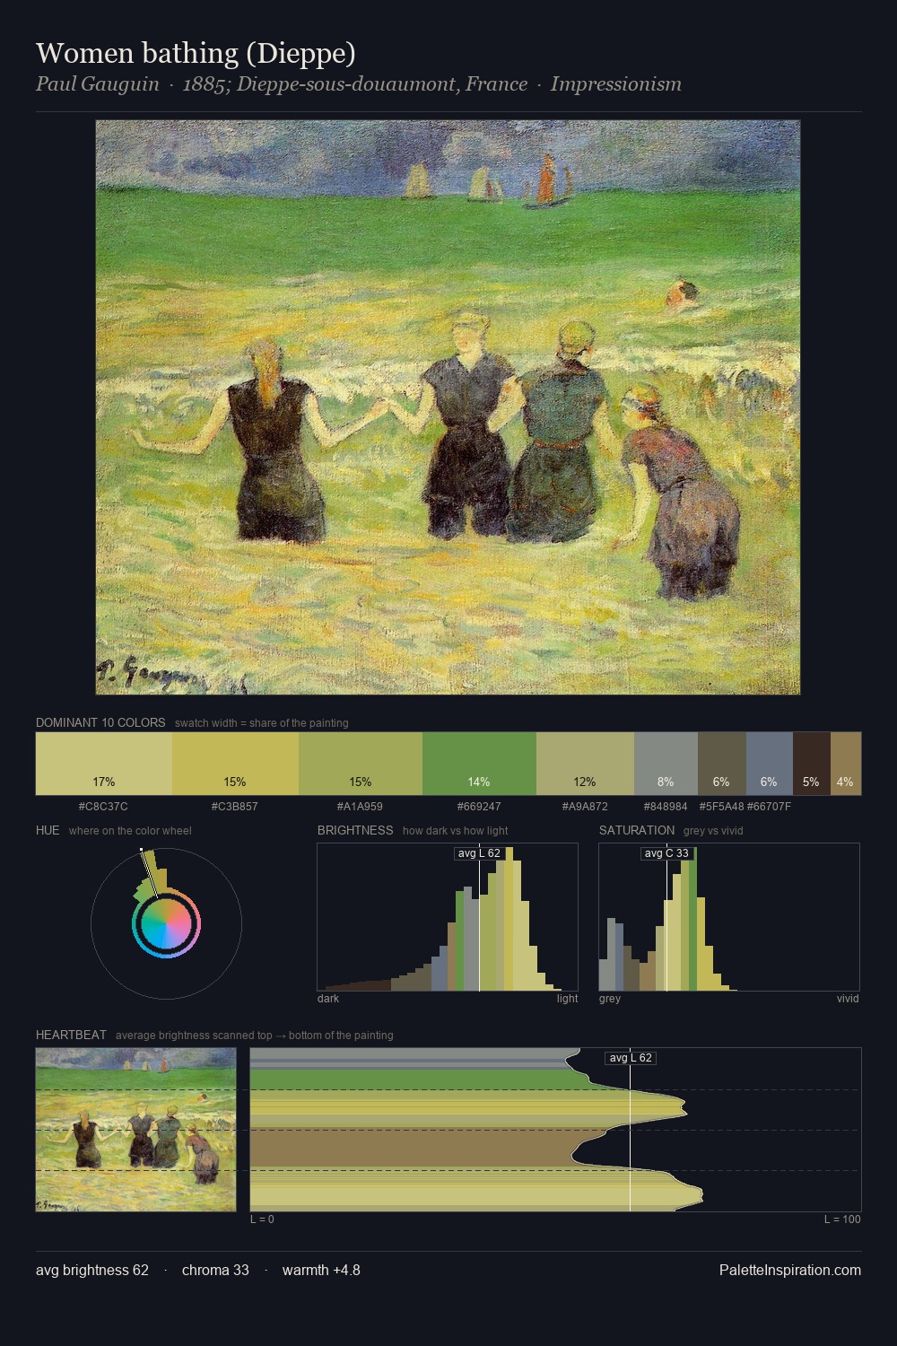Click 'avg brightness 62' in footer
Screen dimensions: 897x1346
click(x=92, y=1270)
